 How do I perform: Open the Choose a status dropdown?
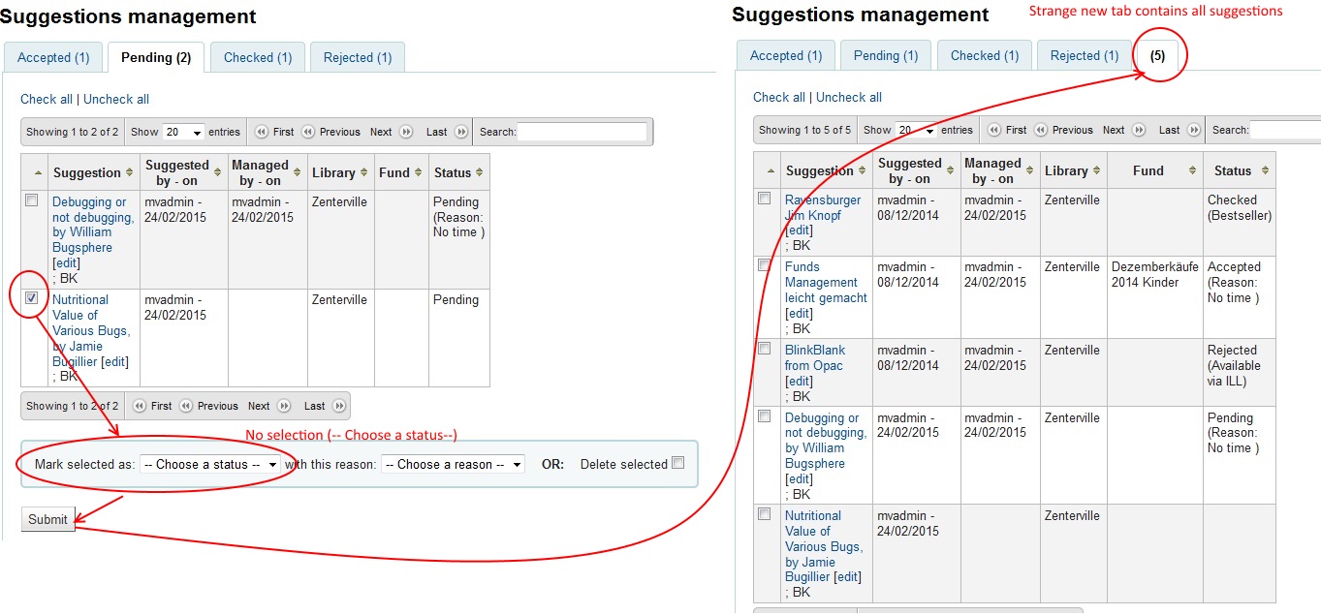210,465
